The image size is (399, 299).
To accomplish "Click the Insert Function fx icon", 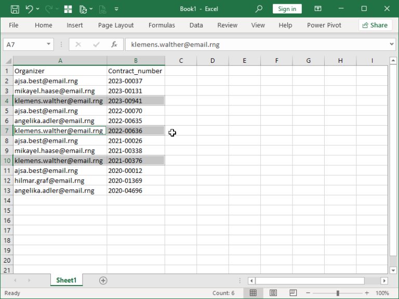I will coord(114,45).
